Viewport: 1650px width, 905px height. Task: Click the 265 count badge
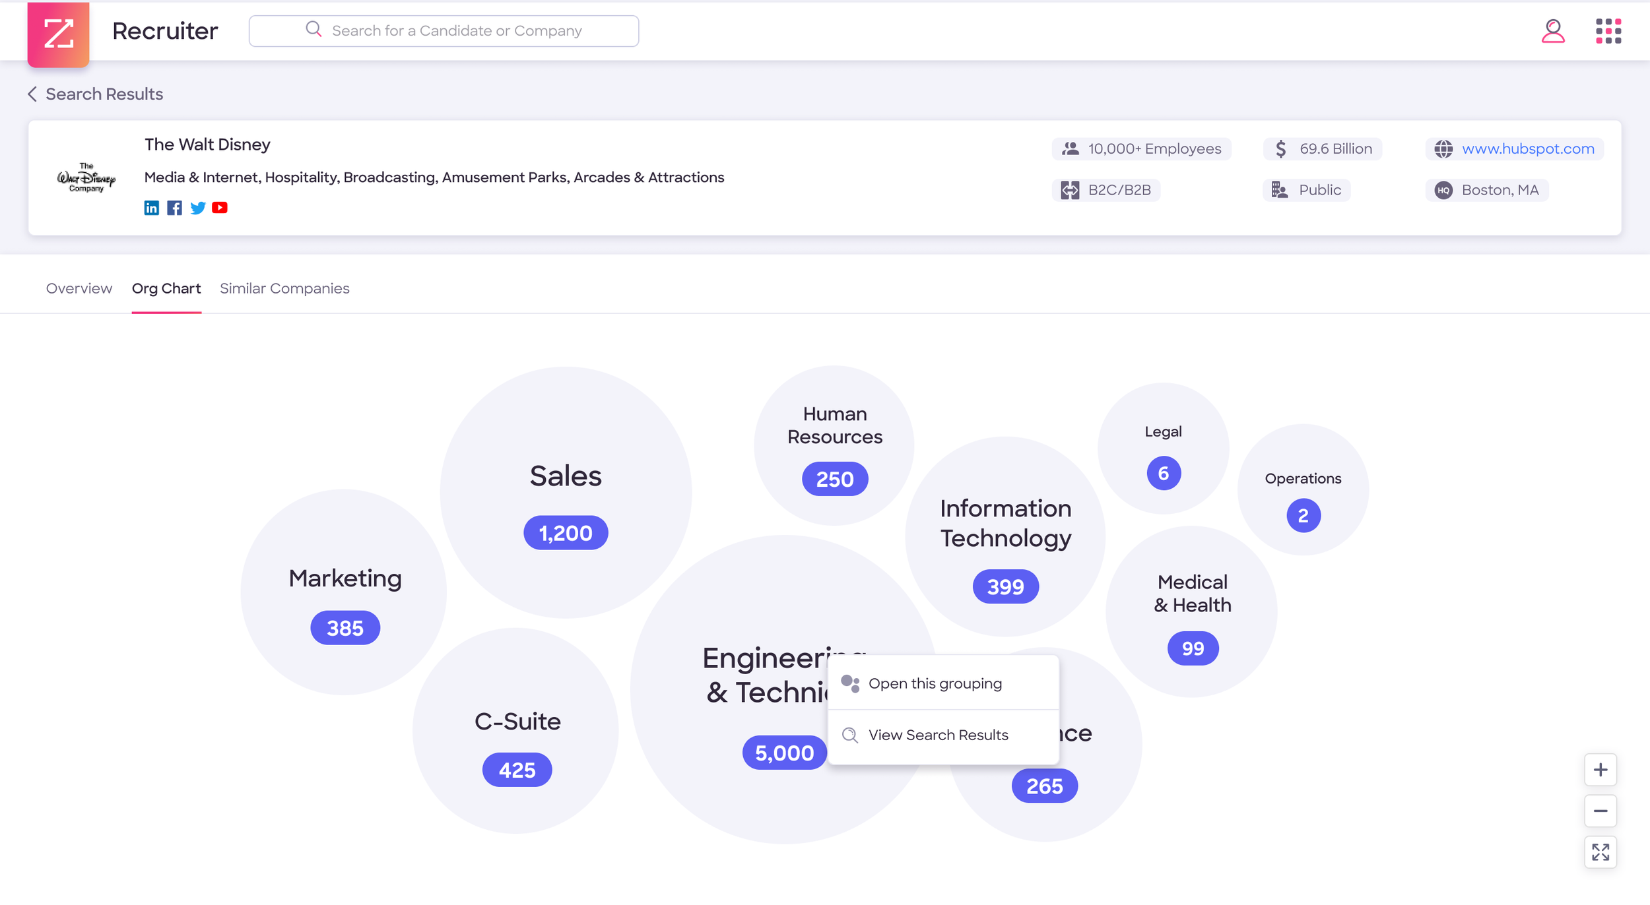click(1044, 786)
